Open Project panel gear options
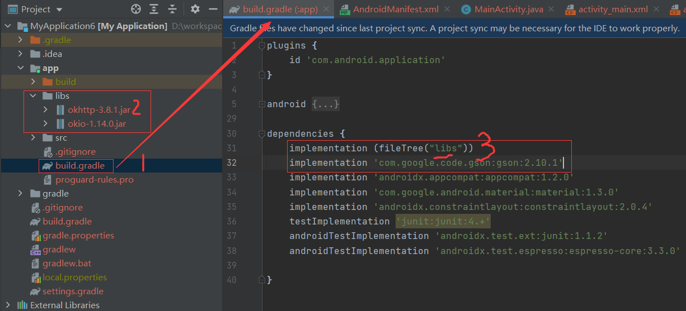This screenshot has width=686, height=311. [x=195, y=9]
